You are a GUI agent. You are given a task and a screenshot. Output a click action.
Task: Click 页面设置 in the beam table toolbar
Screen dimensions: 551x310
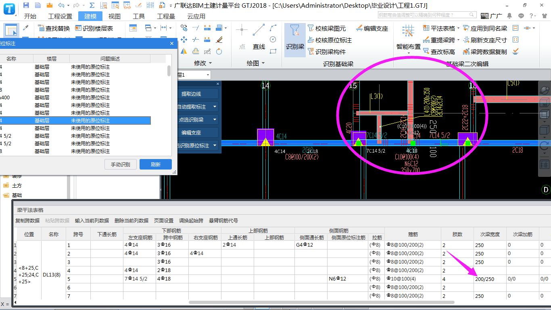pos(164,221)
